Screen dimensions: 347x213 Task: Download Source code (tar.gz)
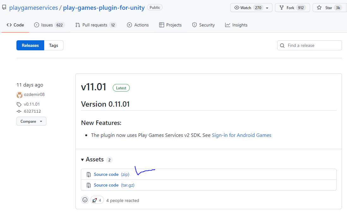pos(114,185)
